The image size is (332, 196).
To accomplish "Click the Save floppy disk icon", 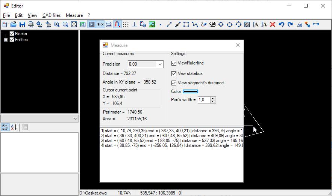I will (22, 24).
